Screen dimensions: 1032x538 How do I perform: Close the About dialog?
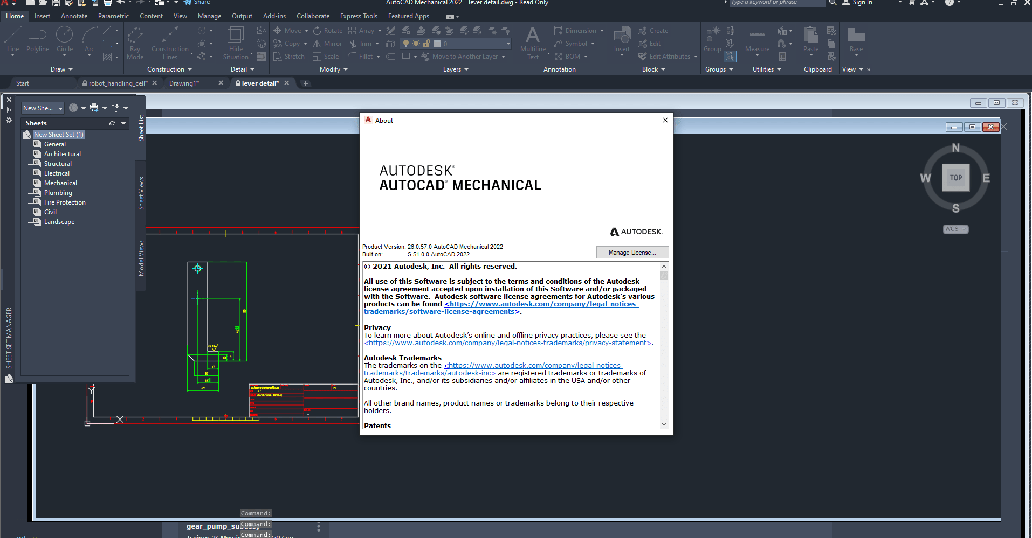pos(665,120)
